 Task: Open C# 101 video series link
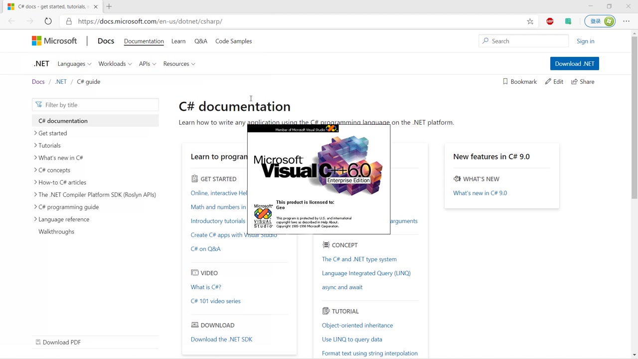[x=215, y=301]
